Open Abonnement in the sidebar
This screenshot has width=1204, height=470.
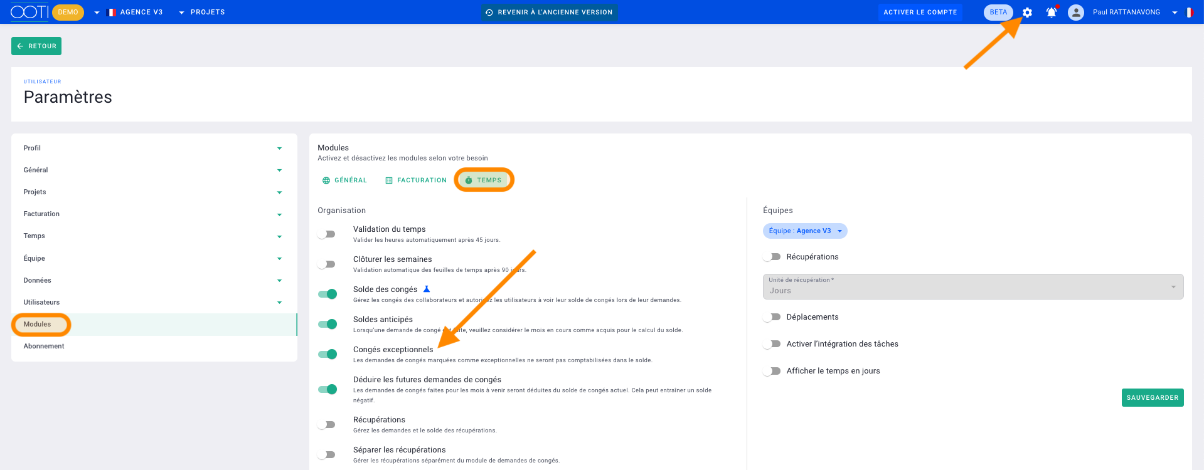pyautogui.click(x=154, y=346)
